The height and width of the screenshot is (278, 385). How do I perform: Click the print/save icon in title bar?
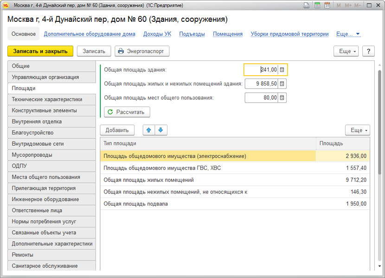pyautogui.click(x=307, y=6)
